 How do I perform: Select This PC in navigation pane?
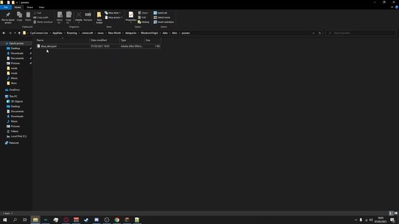13,96
